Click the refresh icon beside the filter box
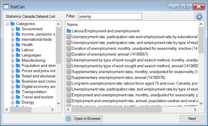208x126 pixels. click(199, 16)
